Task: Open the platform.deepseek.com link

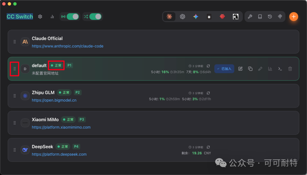Action: pos(59,154)
